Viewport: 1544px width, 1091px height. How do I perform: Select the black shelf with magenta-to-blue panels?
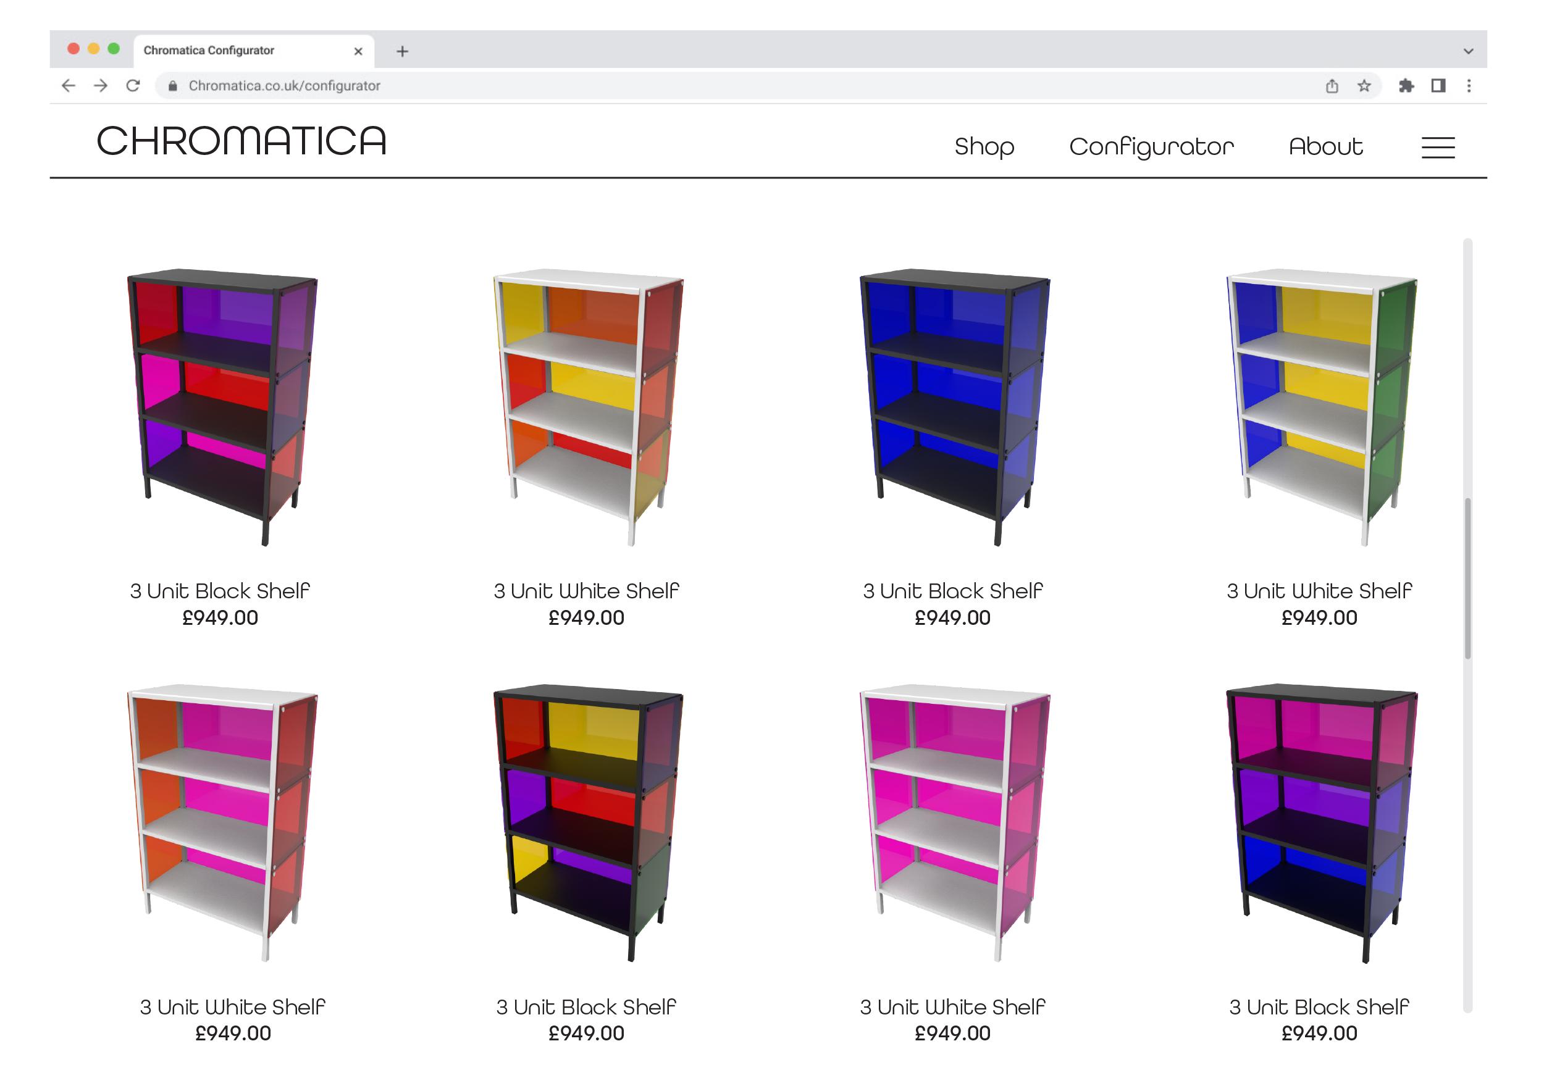pyautogui.click(x=1322, y=824)
